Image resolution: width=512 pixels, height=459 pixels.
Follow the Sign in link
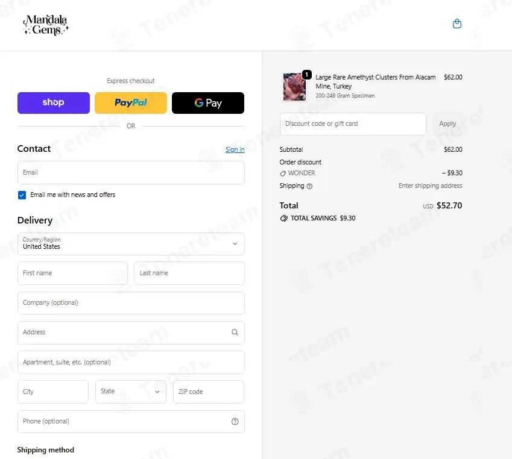(235, 149)
